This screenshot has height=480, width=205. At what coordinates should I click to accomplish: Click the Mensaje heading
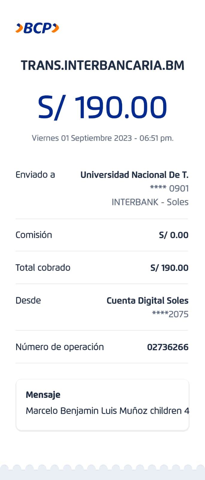(43, 395)
